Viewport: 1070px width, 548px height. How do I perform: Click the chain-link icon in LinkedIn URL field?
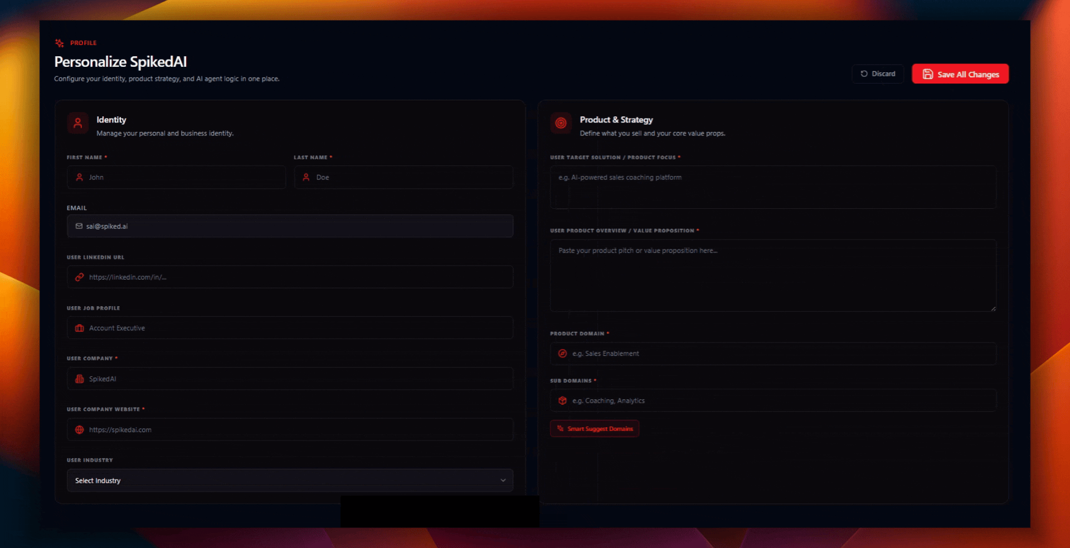click(x=80, y=277)
